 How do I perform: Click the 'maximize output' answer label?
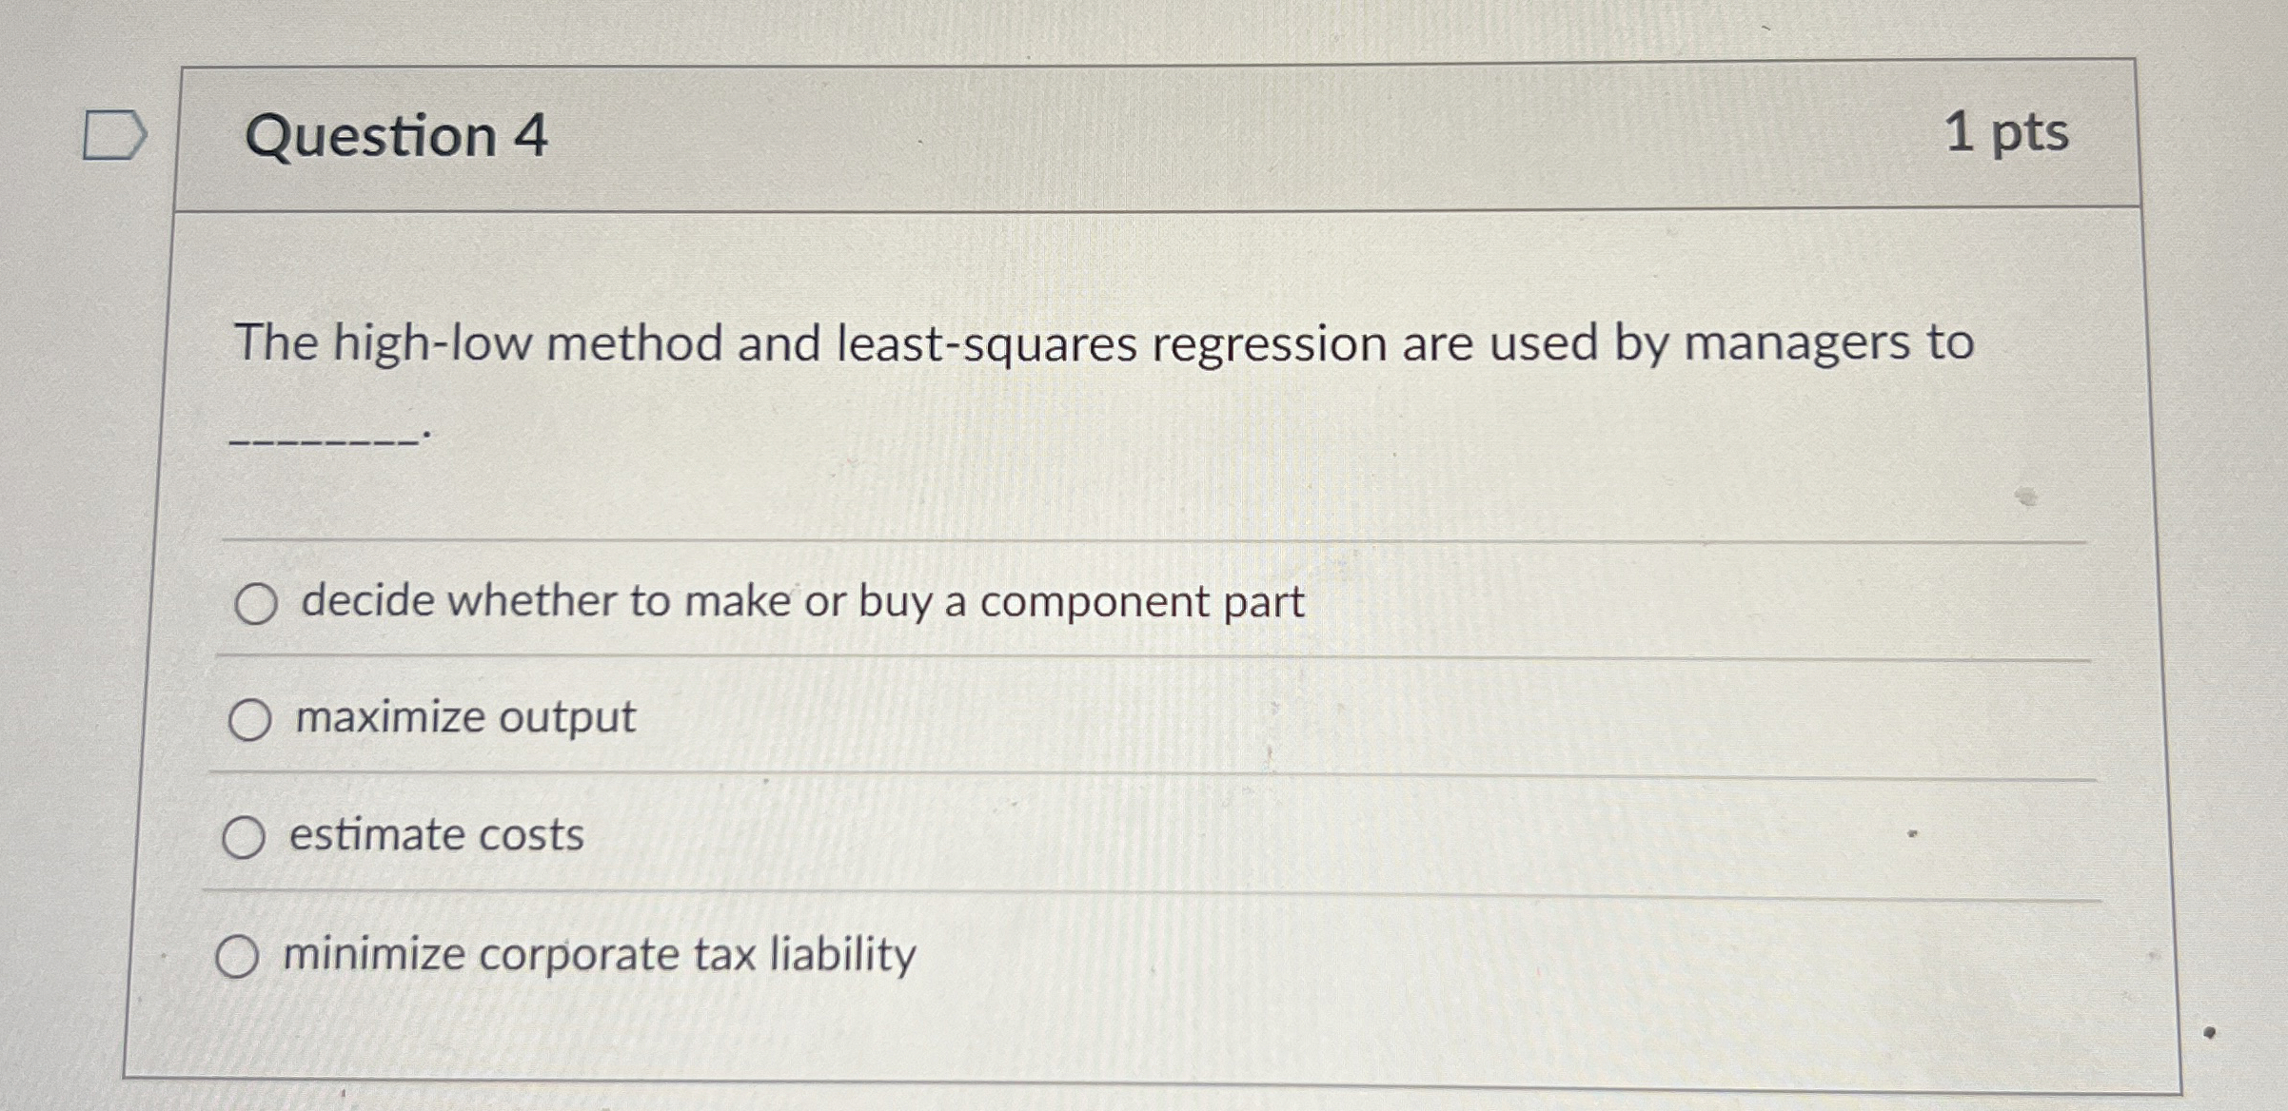click(464, 718)
